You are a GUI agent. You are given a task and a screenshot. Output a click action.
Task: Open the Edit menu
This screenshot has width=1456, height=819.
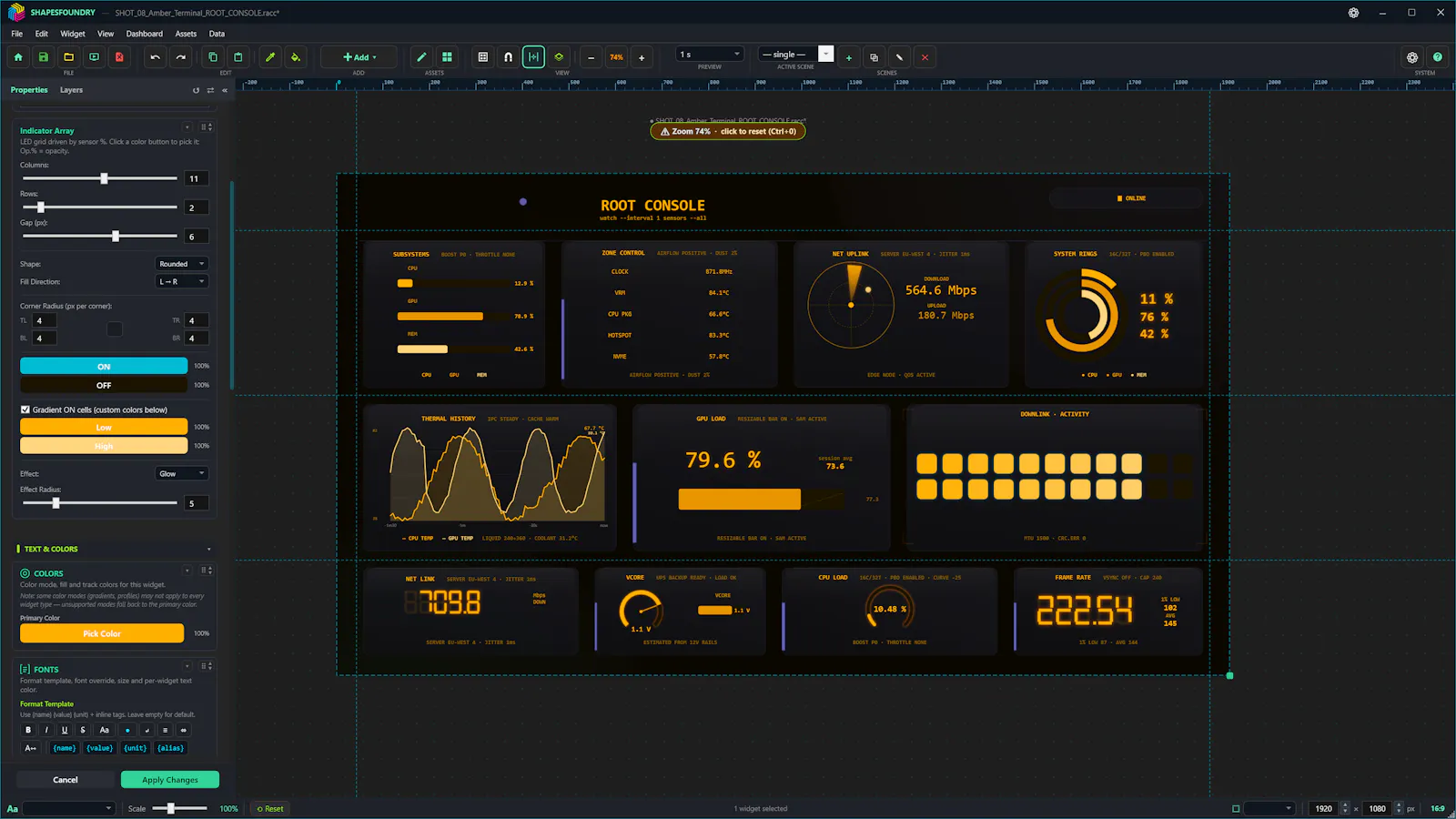42,34
